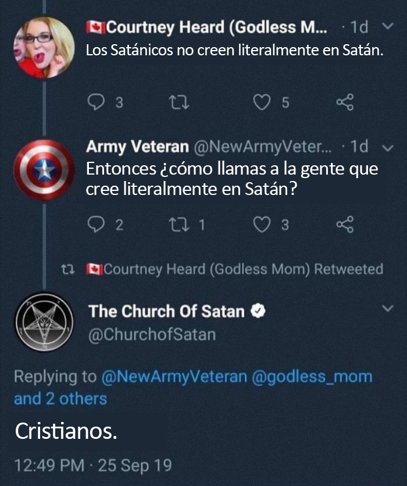Click the verified badge beside Church Of Satan
The image size is (407, 486).
tap(258, 311)
